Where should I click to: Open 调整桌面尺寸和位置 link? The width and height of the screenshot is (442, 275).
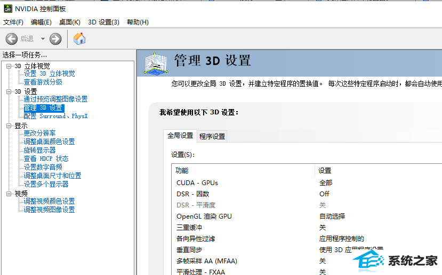click(x=52, y=176)
